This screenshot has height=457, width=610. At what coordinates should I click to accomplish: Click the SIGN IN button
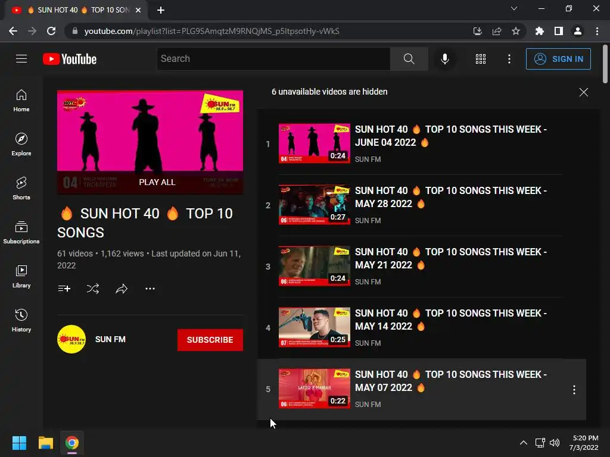pyautogui.click(x=558, y=59)
